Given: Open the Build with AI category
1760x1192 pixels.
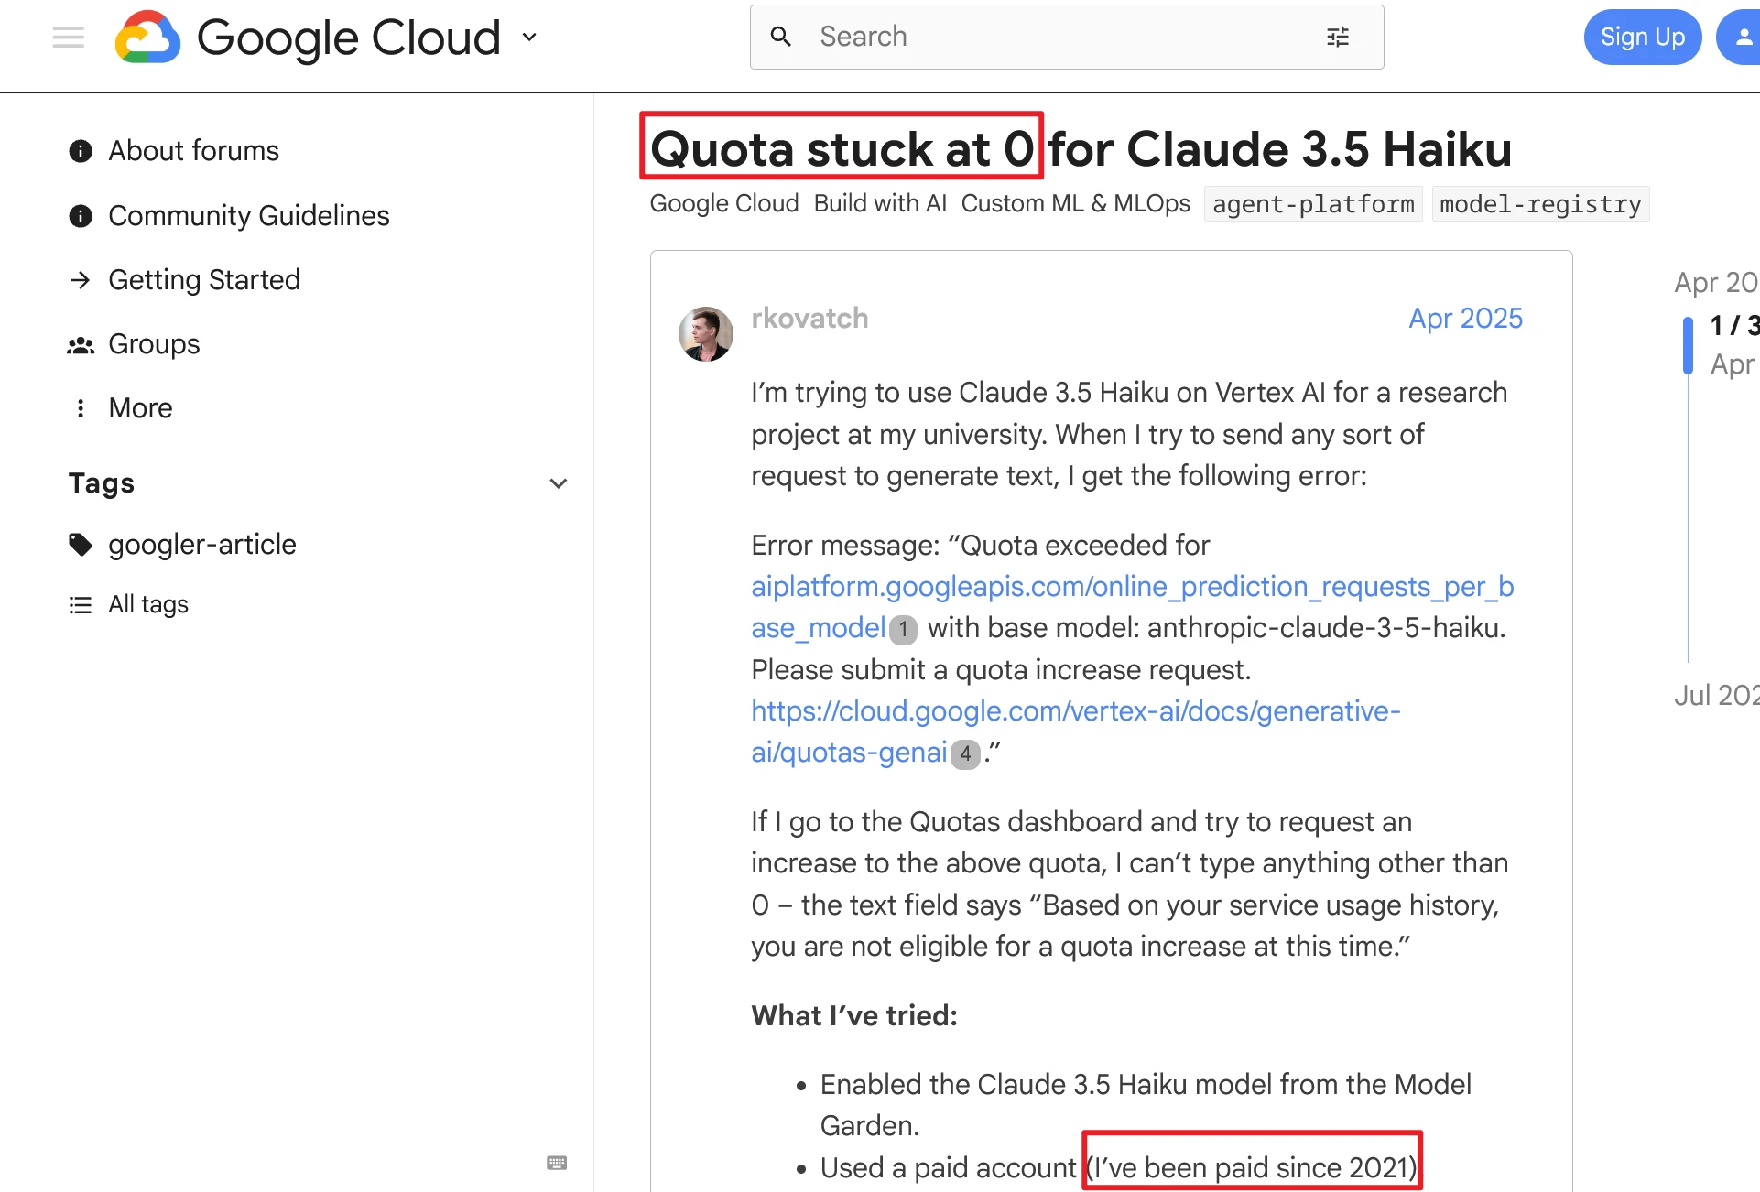Looking at the screenshot, I should (880, 203).
